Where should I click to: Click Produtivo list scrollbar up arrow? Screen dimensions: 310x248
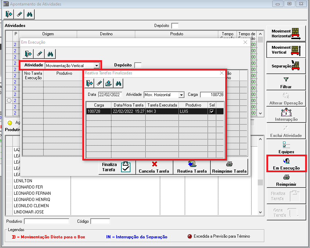[x=261, y=139]
